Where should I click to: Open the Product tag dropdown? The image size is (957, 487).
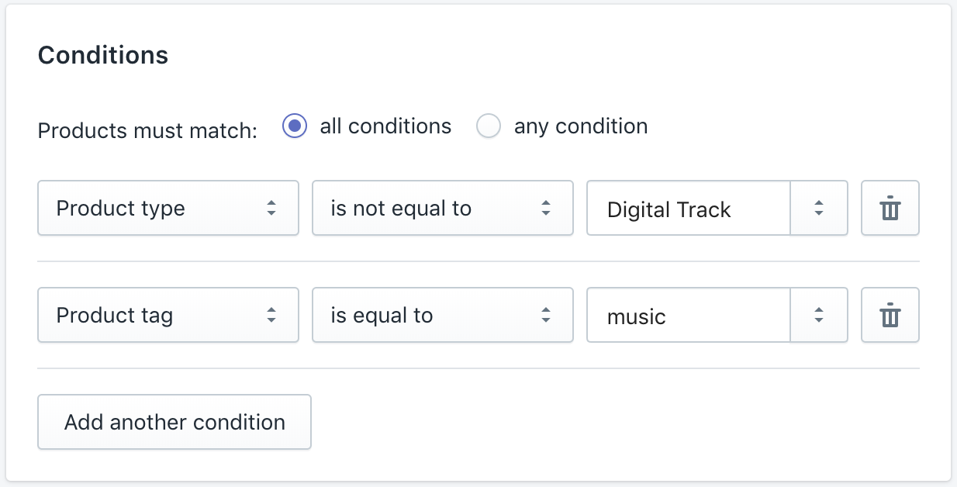(168, 315)
